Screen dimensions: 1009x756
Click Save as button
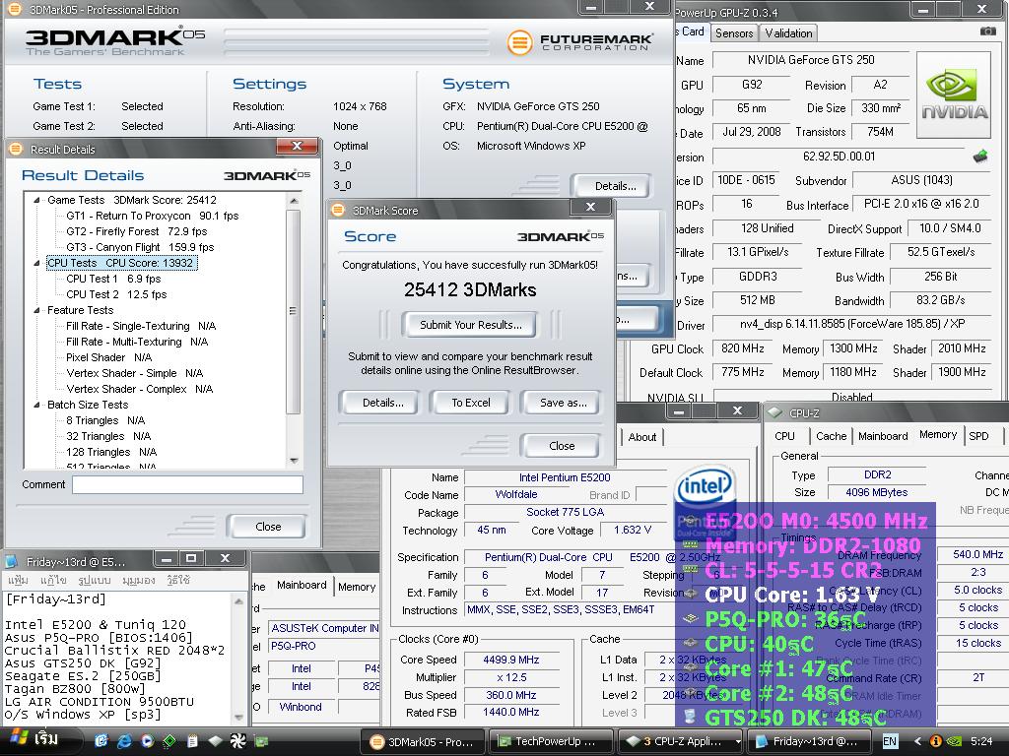tap(563, 403)
